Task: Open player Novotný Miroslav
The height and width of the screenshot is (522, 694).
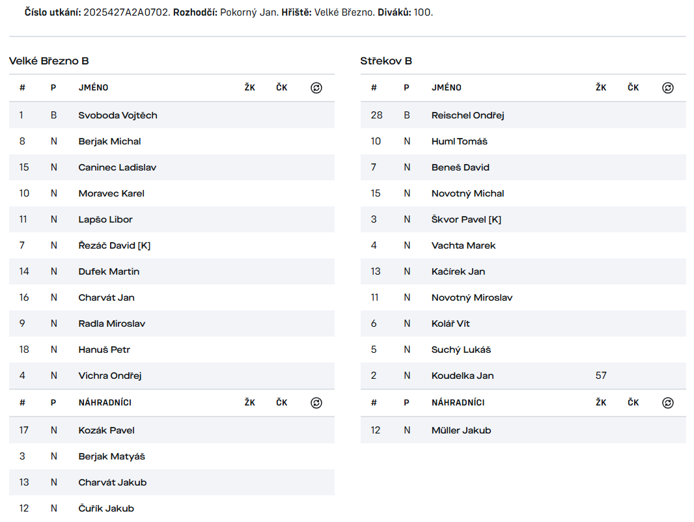Action: (472, 297)
